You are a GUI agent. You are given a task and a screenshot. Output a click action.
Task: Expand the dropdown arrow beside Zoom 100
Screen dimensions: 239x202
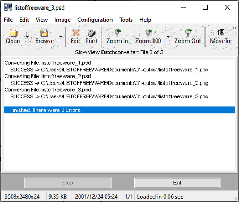pyautogui.click(x=168, y=37)
